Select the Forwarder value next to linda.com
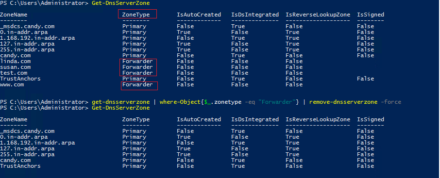The width and height of the screenshot is (440, 178). tap(137, 61)
